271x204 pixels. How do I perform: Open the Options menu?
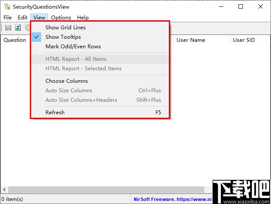click(61, 18)
